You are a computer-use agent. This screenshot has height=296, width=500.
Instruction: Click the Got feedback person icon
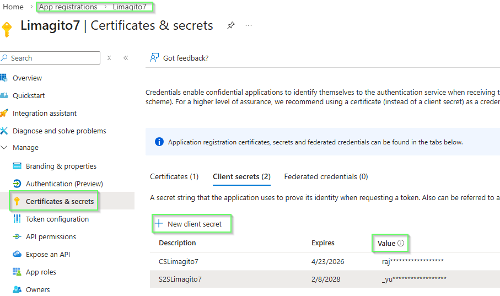click(154, 58)
